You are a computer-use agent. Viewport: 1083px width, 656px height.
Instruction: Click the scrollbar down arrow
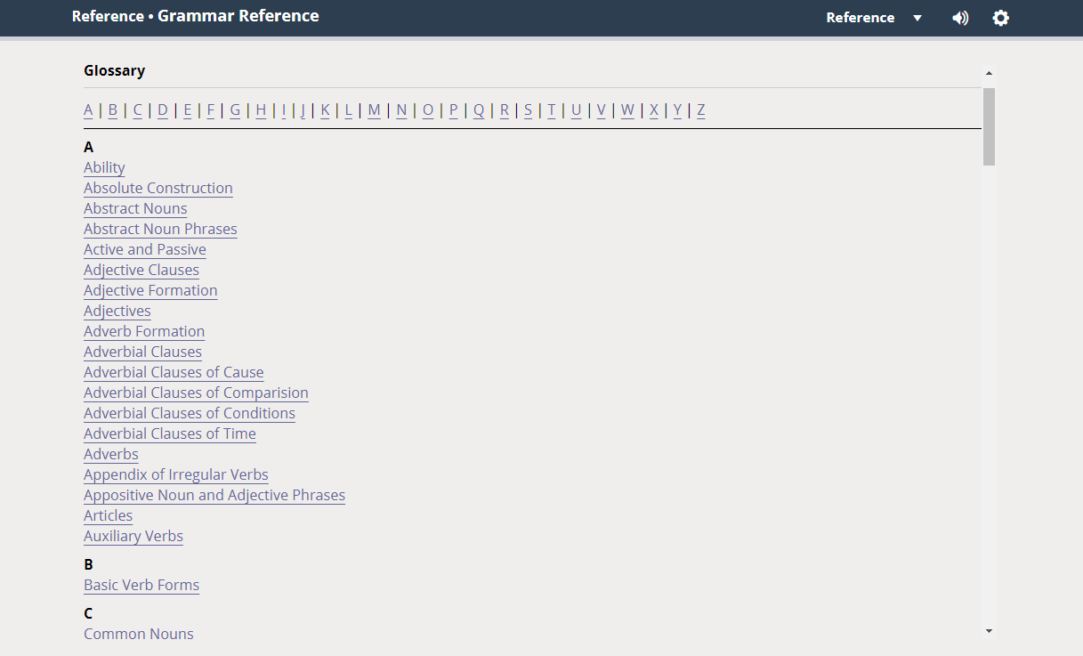tap(988, 631)
